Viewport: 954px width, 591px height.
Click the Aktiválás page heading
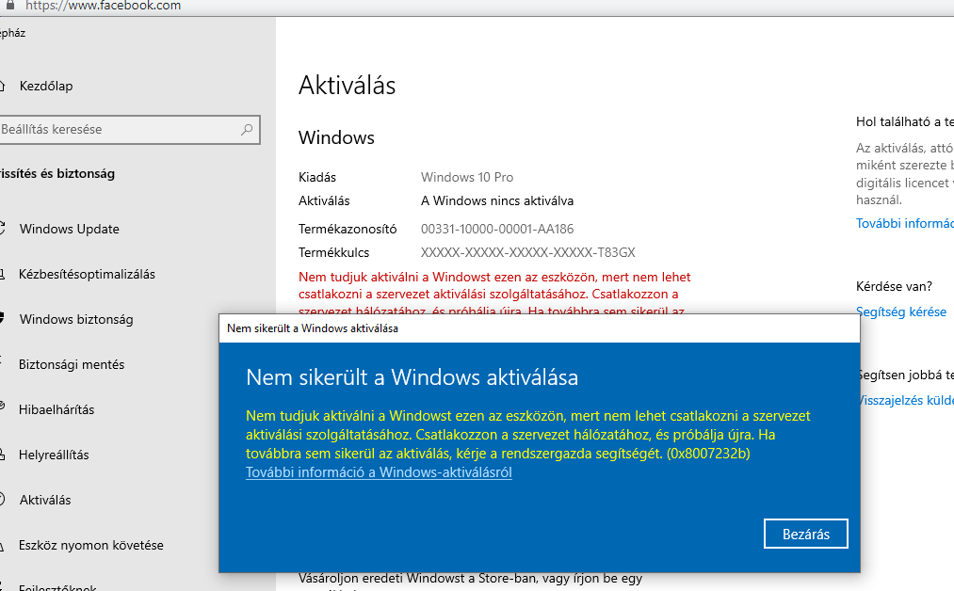click(347, 85)
